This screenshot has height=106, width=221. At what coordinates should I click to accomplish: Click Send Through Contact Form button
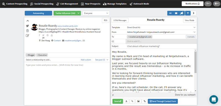pyautogui.click(x=163, y=101)
